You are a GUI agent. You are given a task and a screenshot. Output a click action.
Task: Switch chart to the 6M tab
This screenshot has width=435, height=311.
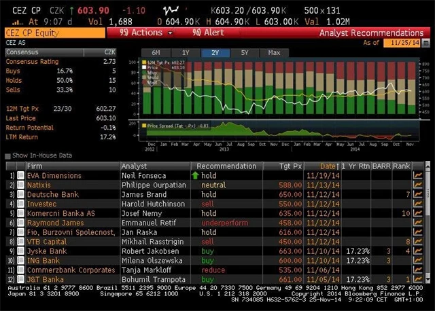click(156, 52)
